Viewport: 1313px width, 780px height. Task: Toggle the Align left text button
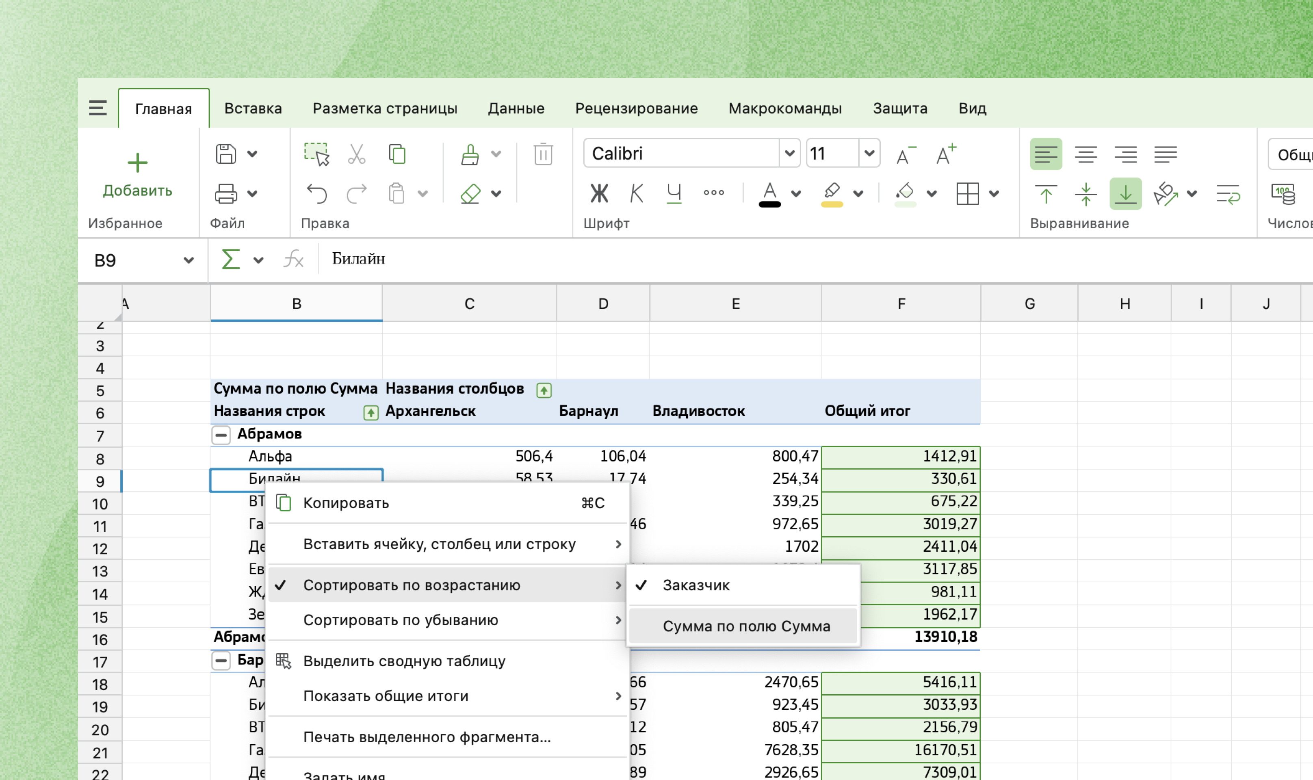1045,154
